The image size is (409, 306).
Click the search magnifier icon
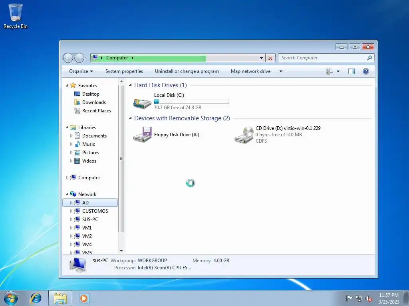coord(369,58)
